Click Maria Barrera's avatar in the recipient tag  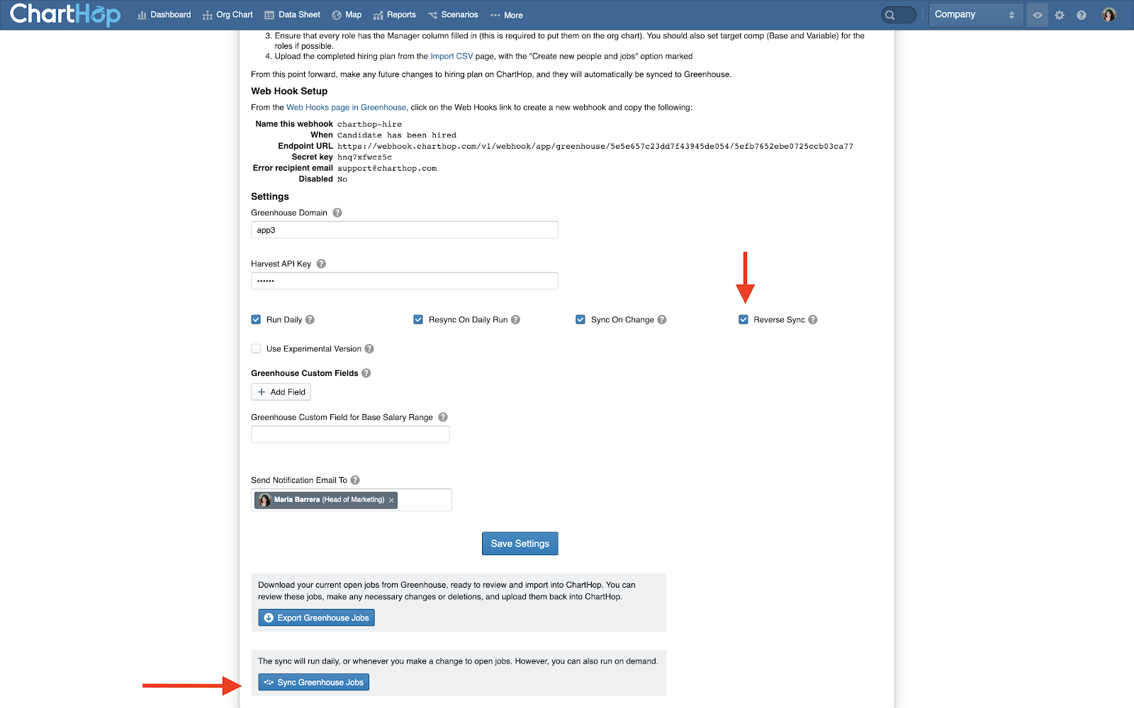pos(265,500)
